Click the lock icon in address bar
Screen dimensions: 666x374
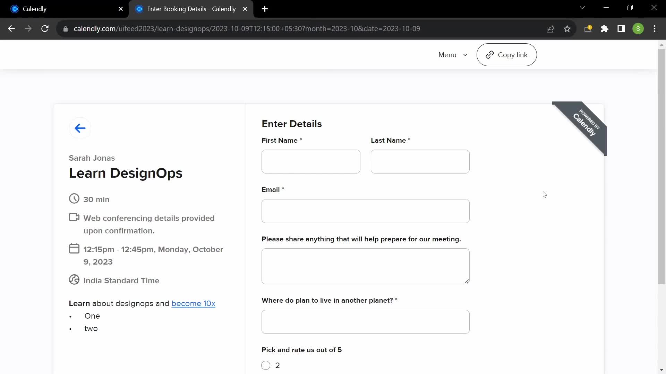pos(65,29)
